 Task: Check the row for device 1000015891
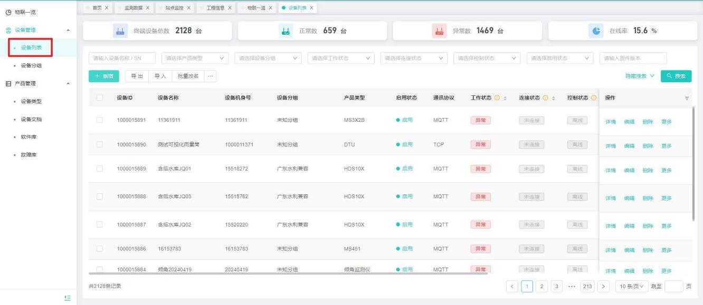coord(99,120)
